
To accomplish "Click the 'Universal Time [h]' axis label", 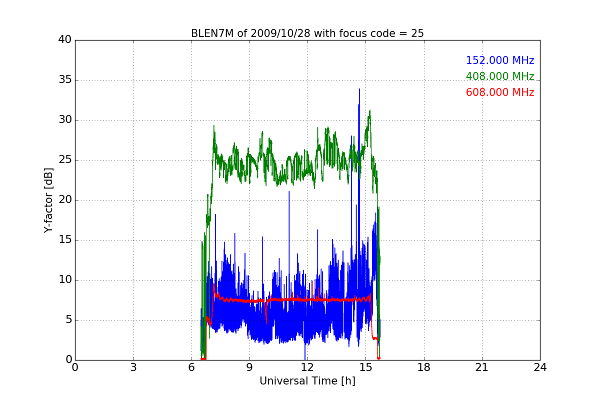I will (x=307, y=381).
